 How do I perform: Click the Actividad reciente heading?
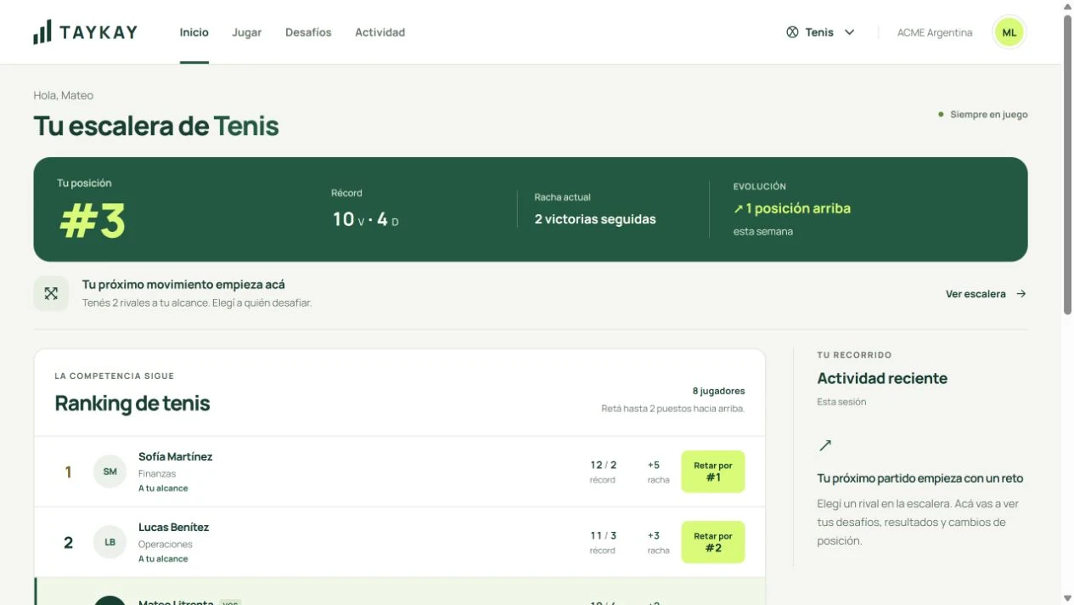(x=882, y=378)
